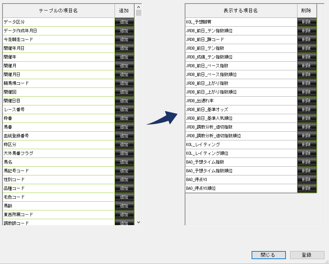The width and height of the screenshot is (329, 264).
Task: Select JRDB_前日_上がり指数順位 row text
Action: point(211,92)
